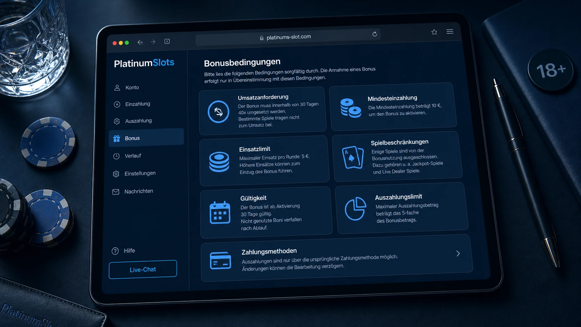The height and width of the screenshot is (327, 581).
Task: Click the Umsatzanforderung heading
Action: (263, 97)
